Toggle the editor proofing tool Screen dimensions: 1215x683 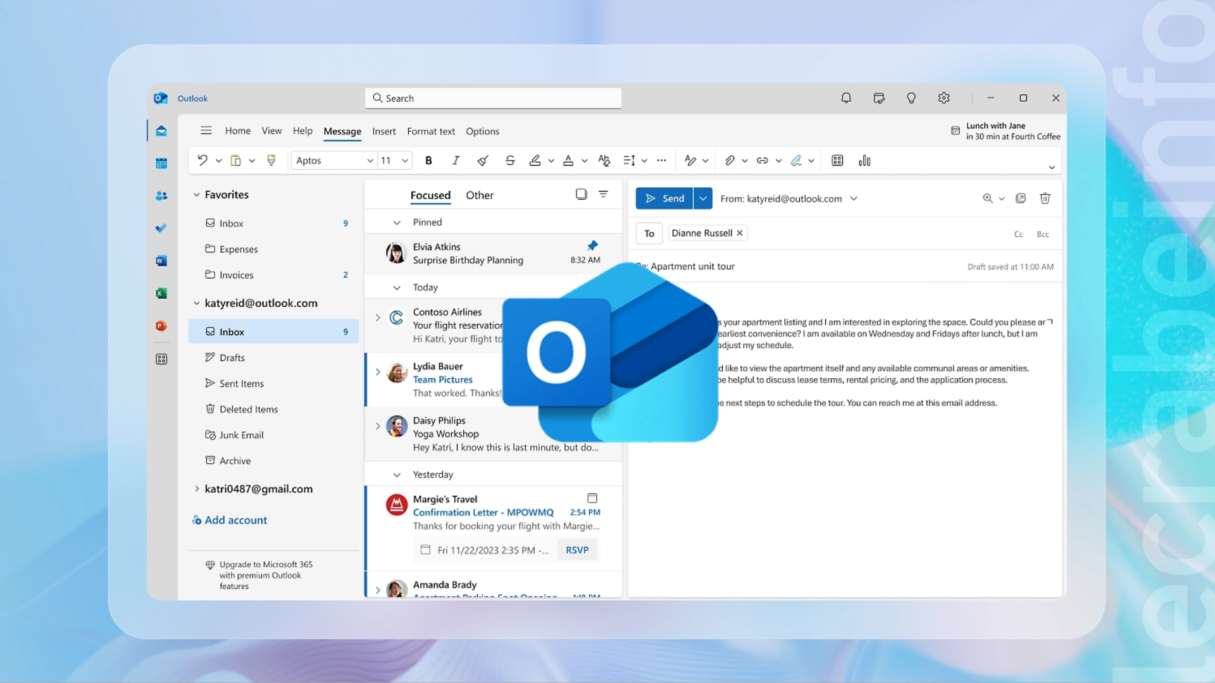690,161
